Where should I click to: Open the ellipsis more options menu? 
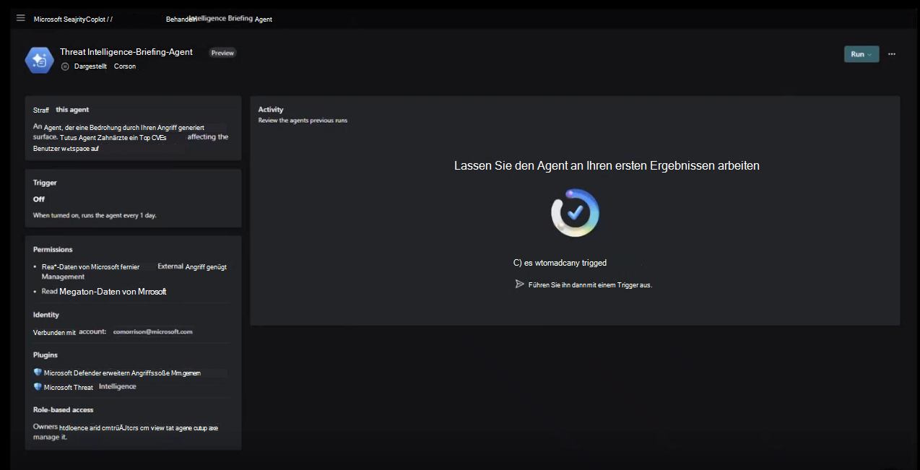click(892, 53)
